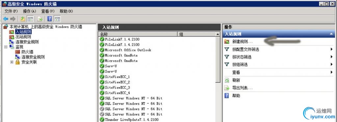Open the 查看(V) menu in menu bar

click(48, 11)
